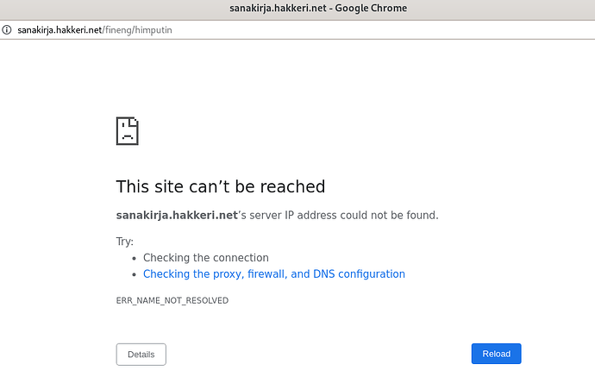Click the bold sanakirja.hakkeri.net domain in the message

point(177,216)
